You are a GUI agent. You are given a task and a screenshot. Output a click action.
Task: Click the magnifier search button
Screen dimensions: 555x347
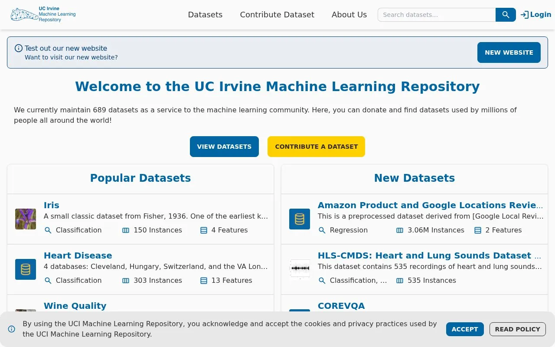pos(506,15)
